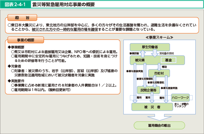
Task: Click the 雇用機会の創出 rounded box
Action: [159, 125]
